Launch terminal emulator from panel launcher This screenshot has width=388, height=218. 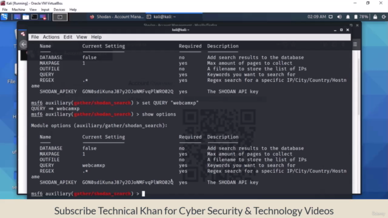[x=35, y=17]
